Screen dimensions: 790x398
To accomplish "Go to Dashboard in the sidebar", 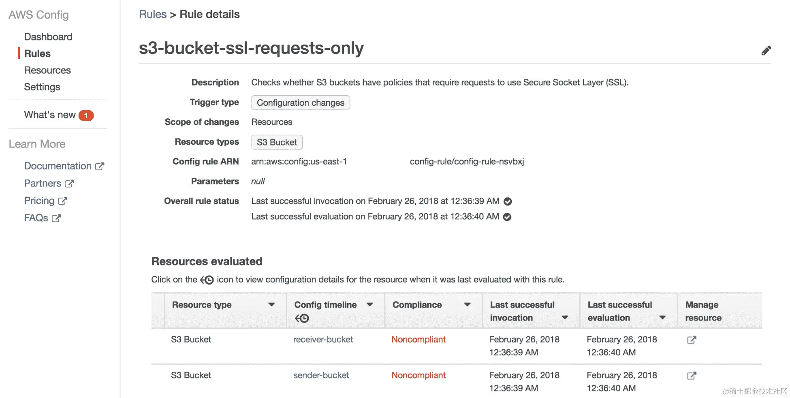I will 48,37.
